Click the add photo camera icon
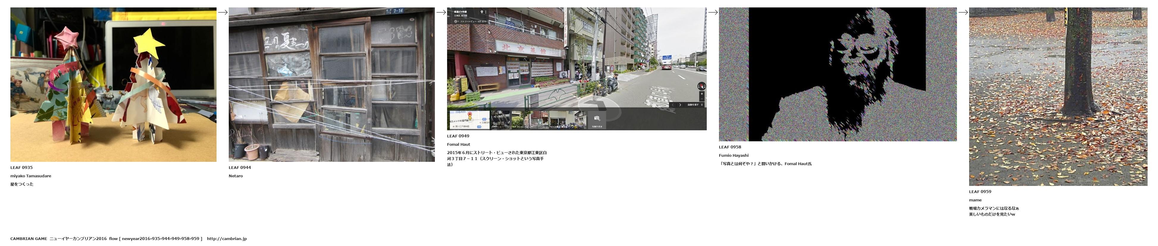This screenshot has width=1158, height=246. [x=596, y=118]
